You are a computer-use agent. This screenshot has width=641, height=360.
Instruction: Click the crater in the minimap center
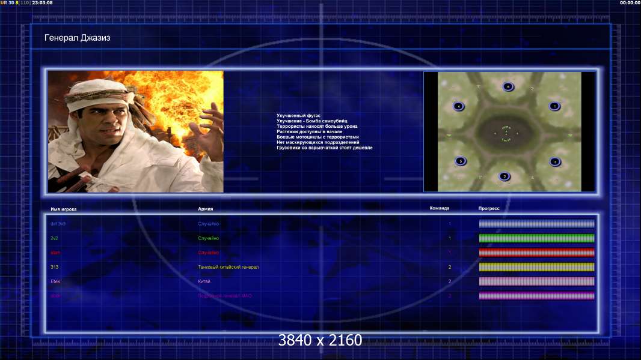(506, 134)
